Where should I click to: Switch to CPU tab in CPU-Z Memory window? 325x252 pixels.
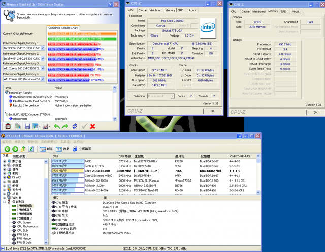(x=234, y=12)
